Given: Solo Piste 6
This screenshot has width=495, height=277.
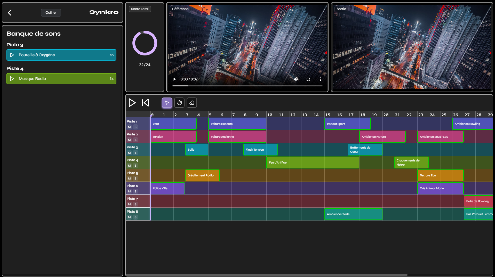Looking at the screenshot, I should pos(135,191).
